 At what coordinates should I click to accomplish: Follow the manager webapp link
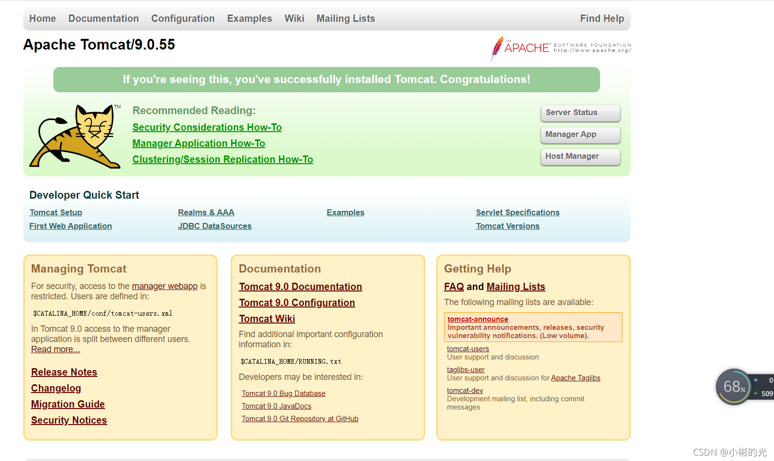coord(165,286)
